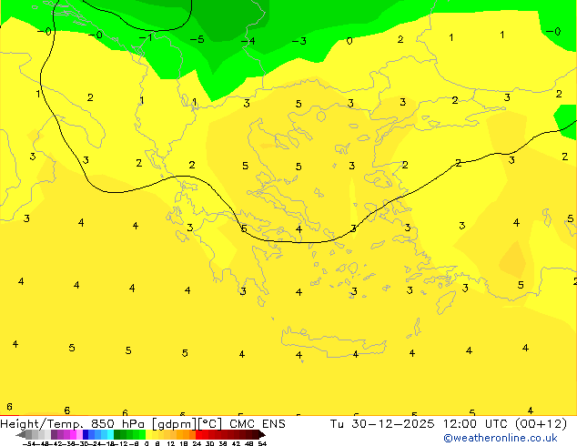Click the '-5' temperature value on the map
577x446 pixels.
(x=197, y=39)
